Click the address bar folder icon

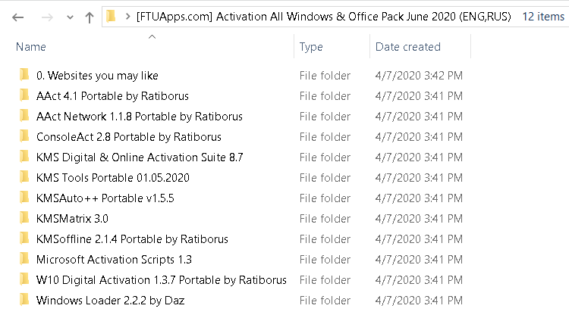(x=111, y=16)
